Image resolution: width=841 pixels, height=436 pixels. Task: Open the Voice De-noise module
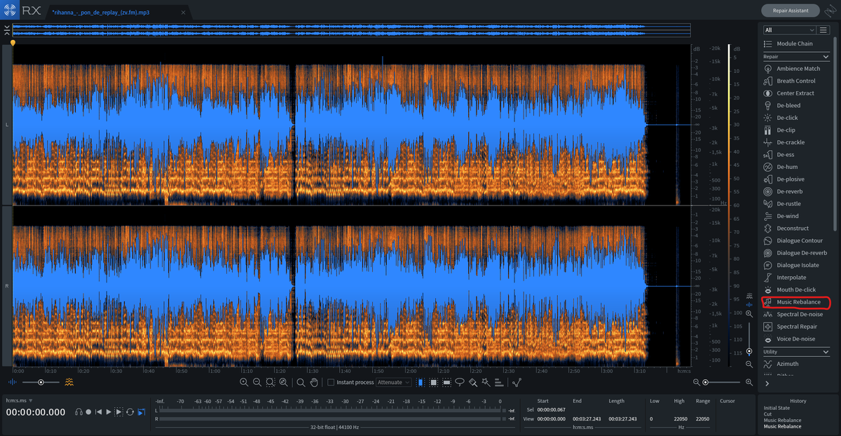796,339
